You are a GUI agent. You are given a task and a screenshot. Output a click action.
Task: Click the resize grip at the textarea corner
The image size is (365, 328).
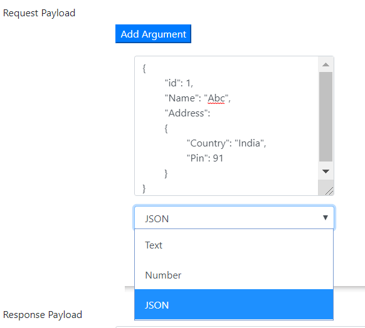click(x=329, y=191)
